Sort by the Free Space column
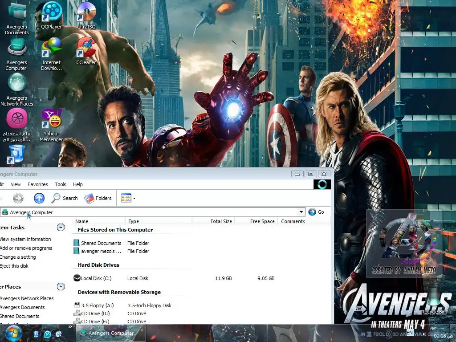 tap(256, 221)
